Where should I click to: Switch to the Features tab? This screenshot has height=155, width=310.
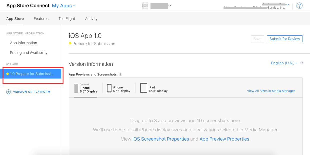[41, 19]
